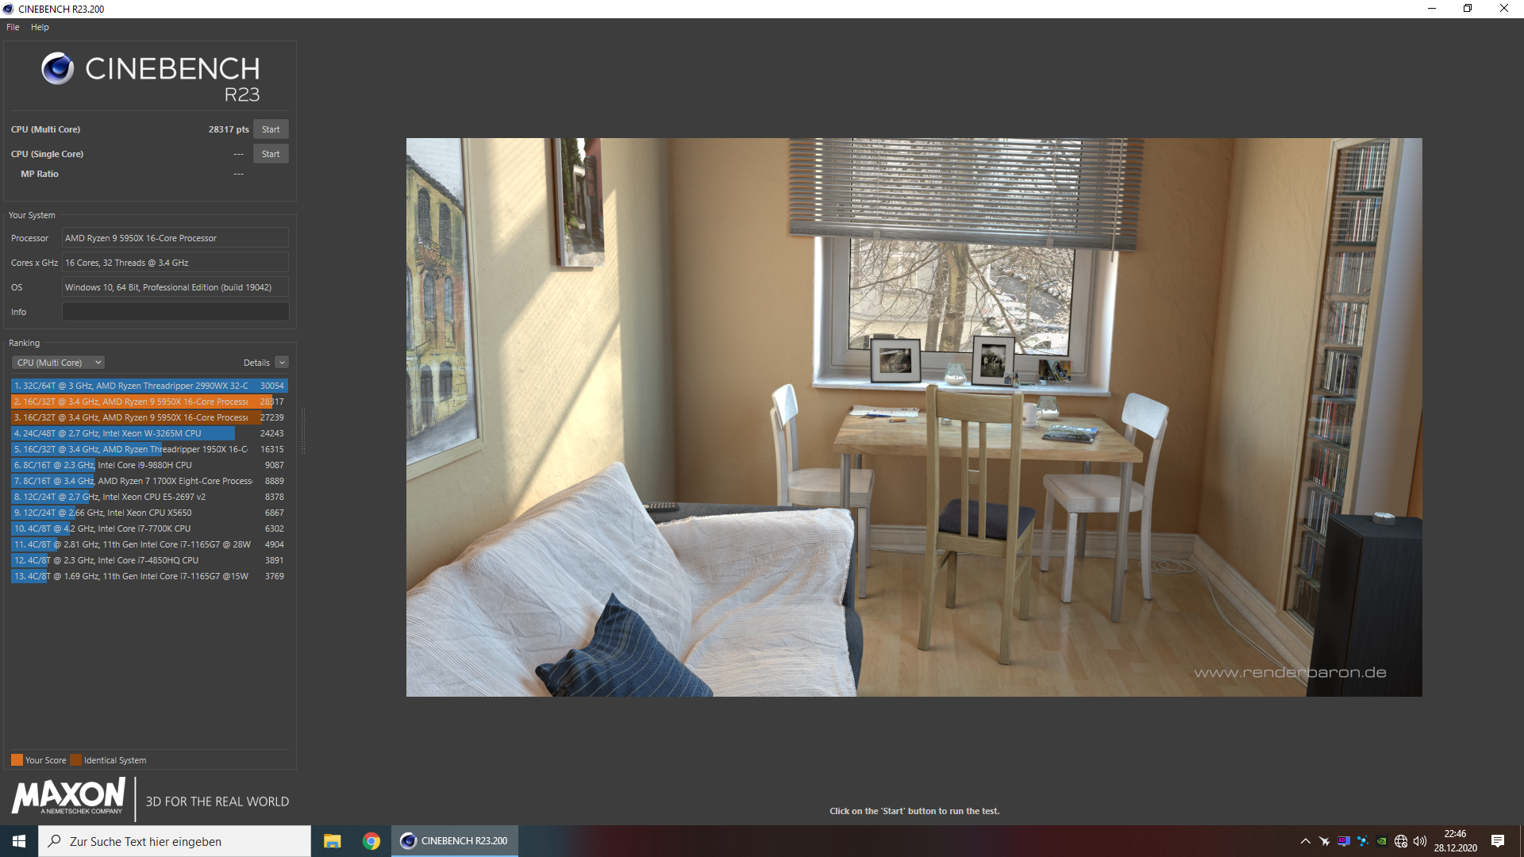Open the Windows notification center icon

click(x=1498, y=841)
